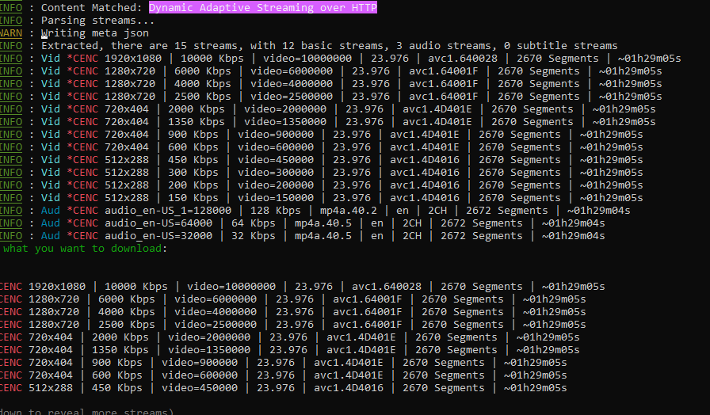Click the highlighted 'Dynamic Adaptive Streaming over HTTP' text

point(262,8)
